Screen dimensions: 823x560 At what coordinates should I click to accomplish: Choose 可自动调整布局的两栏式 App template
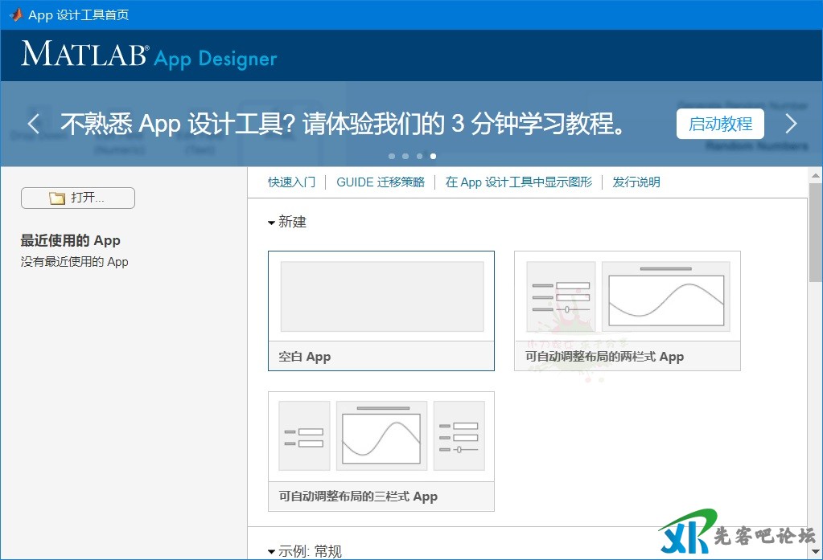627,310
